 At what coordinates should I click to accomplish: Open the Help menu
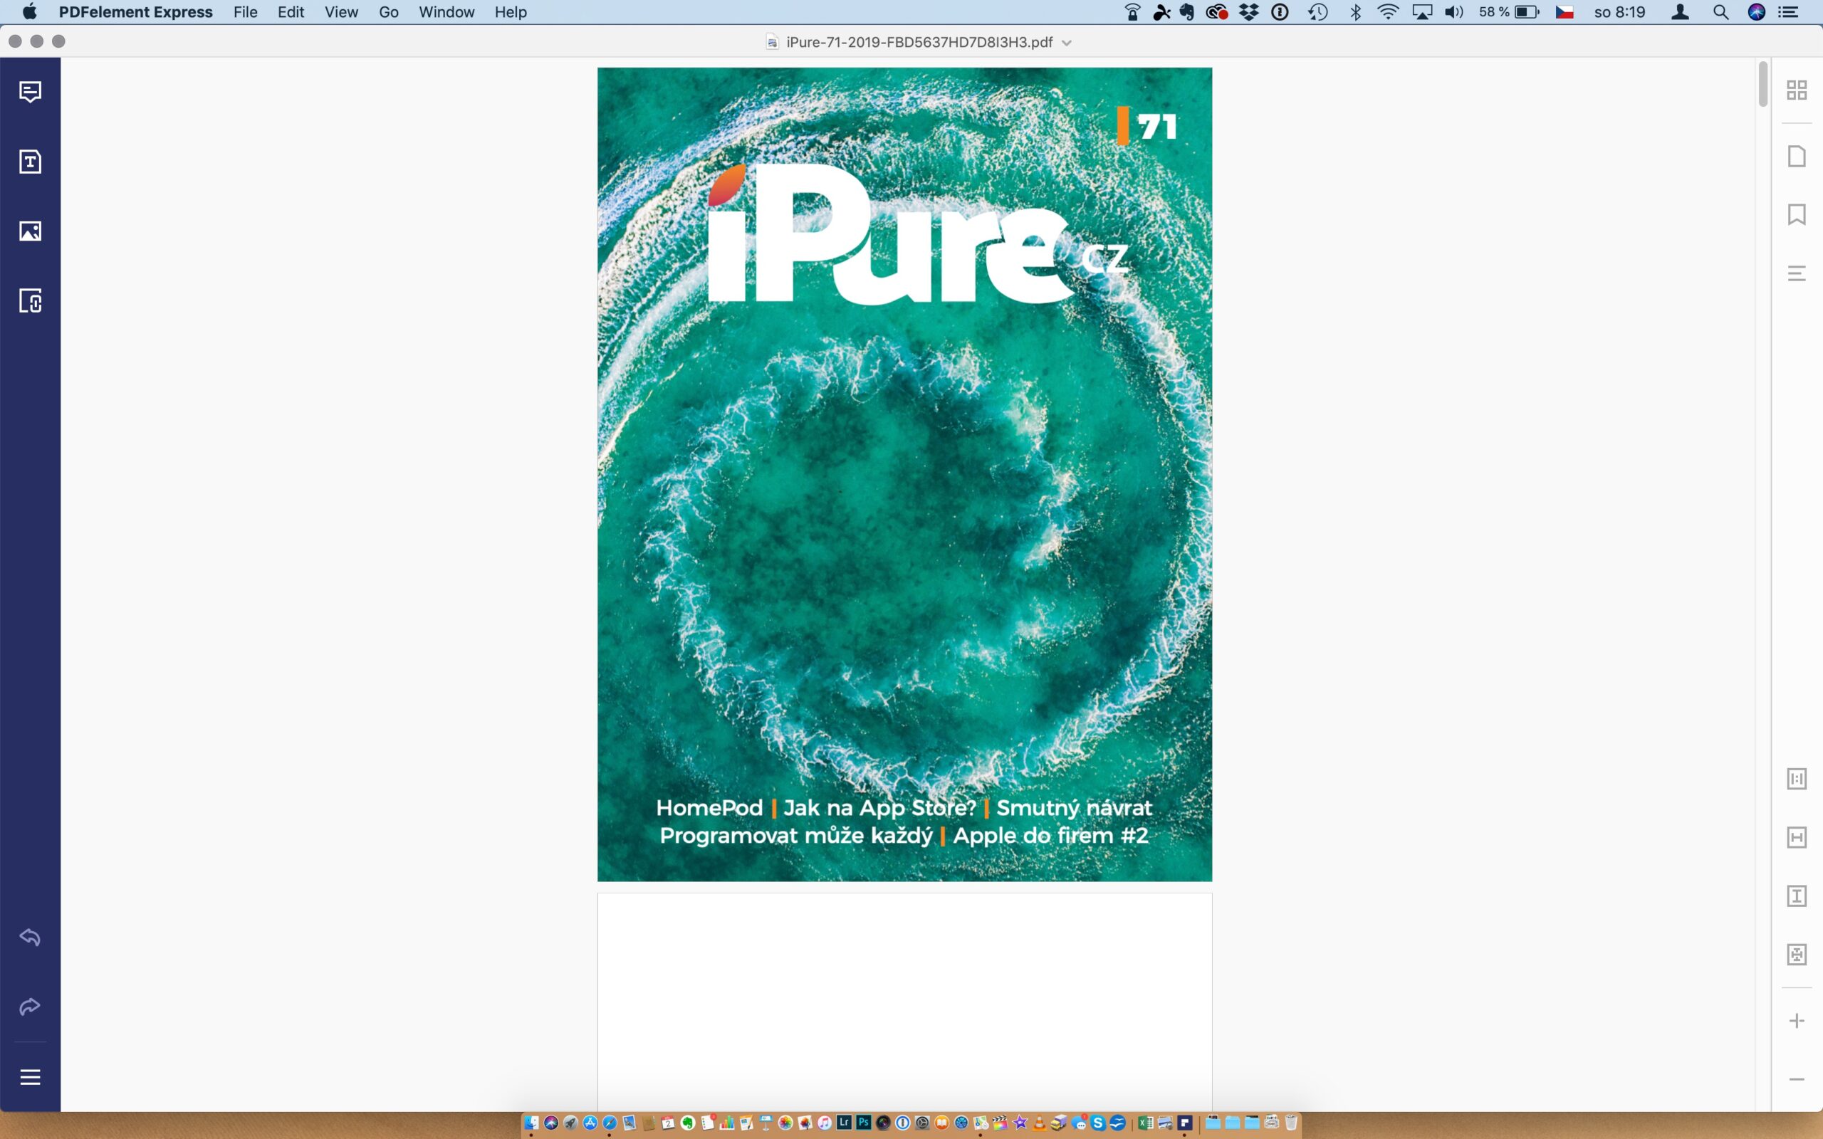click(x=511, y=12)
